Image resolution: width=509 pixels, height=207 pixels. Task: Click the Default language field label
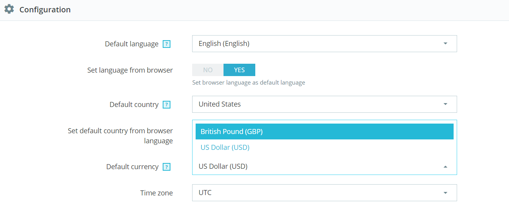131,44
